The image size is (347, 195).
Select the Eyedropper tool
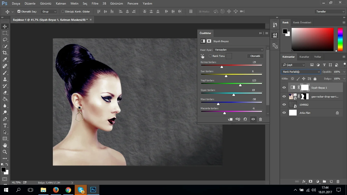pos(5,59)
